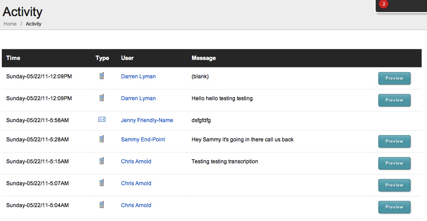Screen dimensions: 427x221
Task: Click phone icon in Sammy End-Point row
Action: pos(101,139)
